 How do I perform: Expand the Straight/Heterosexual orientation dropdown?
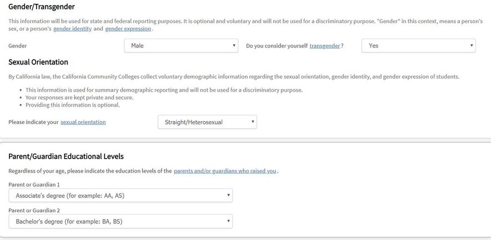click(207, 122)
